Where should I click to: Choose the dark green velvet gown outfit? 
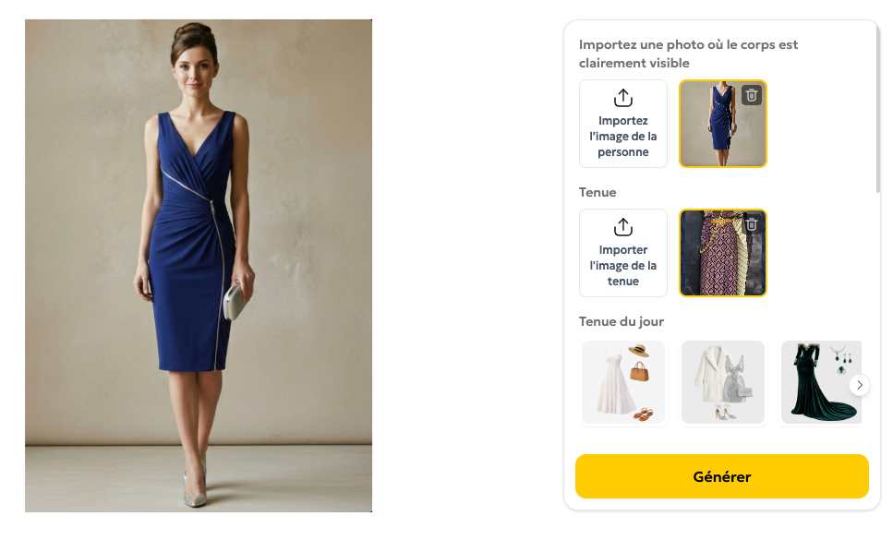point(817,383)
